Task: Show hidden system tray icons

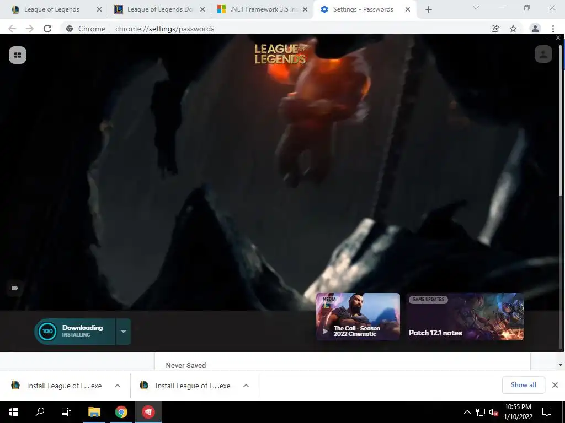Action: (x=467, y=412)
